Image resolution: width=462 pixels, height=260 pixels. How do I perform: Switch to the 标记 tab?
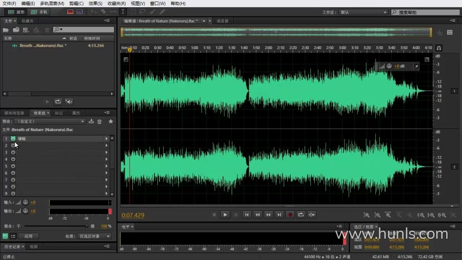pos(59,113)
